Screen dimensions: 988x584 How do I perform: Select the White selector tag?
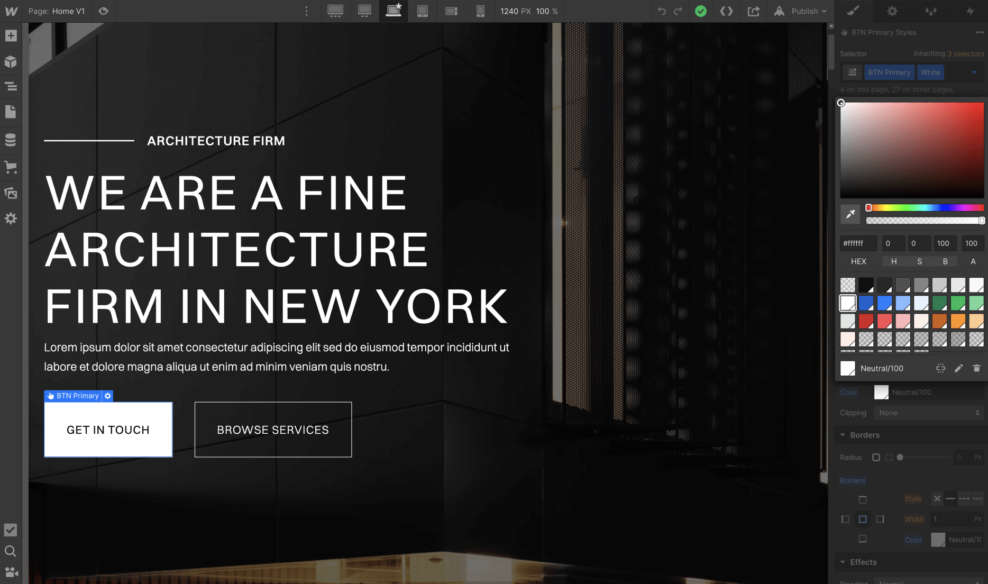[930, 72]
